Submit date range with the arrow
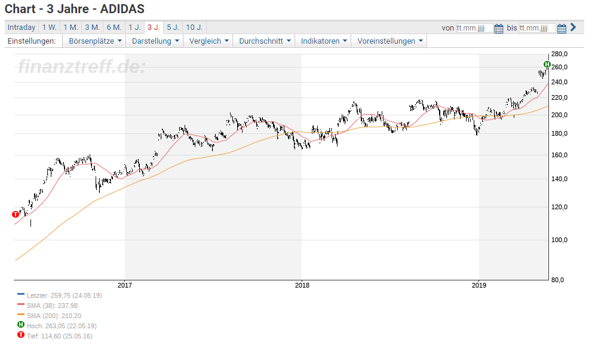This screenshot has height=345, width=592. coord(573,28)
